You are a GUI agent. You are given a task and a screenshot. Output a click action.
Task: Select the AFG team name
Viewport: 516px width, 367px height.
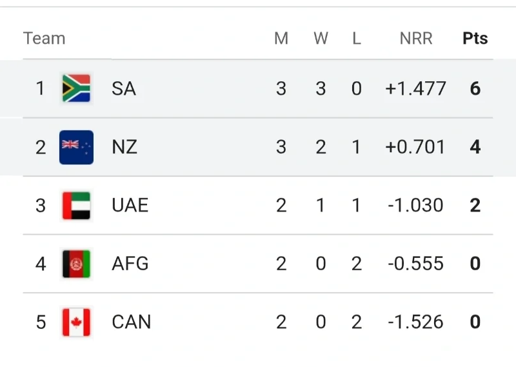tap(130, 264)
